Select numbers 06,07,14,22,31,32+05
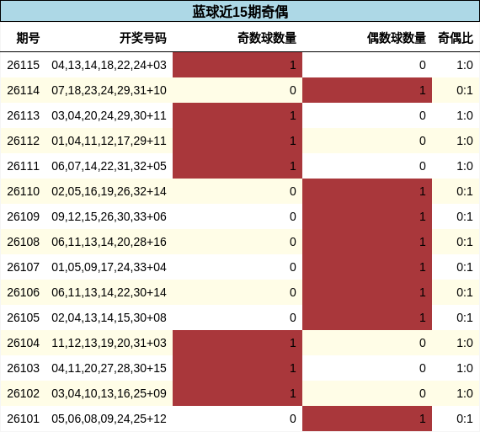This screenshot has width=480, height=432. click(x=109, y=166)
